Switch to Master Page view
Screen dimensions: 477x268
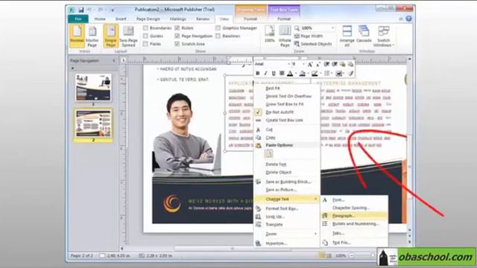tap(92, 36)
